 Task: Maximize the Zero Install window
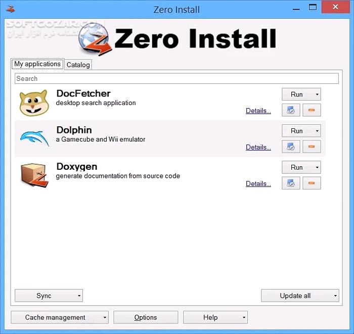click(x=313, y=8)
